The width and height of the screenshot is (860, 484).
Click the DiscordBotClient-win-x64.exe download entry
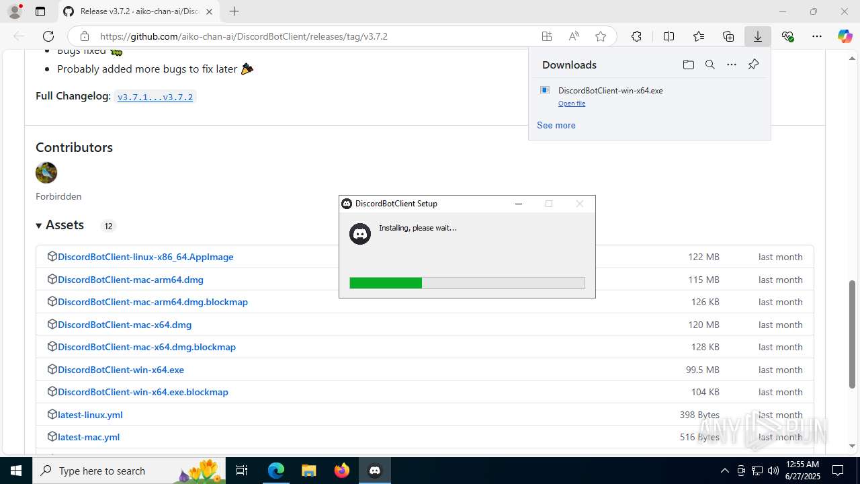650,96
